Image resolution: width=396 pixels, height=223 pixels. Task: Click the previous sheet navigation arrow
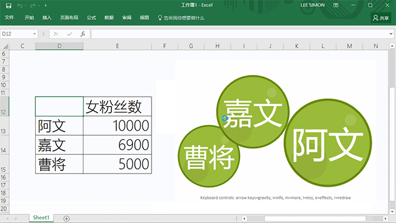click(x=7, y=219)
